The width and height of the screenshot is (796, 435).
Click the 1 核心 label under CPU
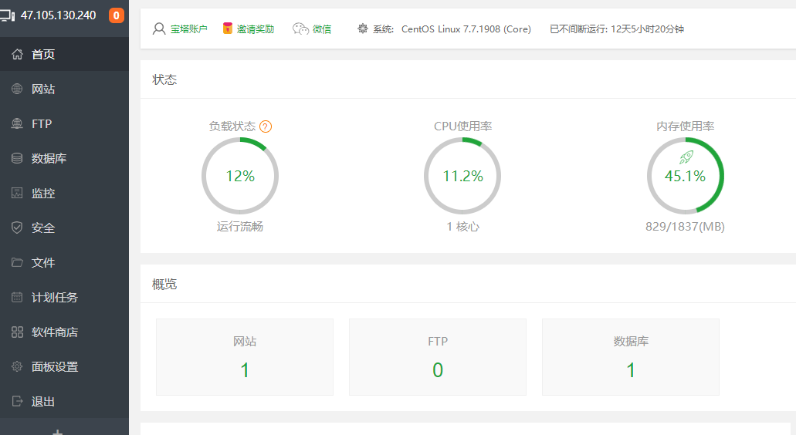point(462,226)
